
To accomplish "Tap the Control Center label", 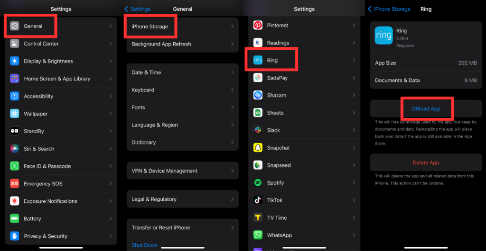I will [41, 44].
